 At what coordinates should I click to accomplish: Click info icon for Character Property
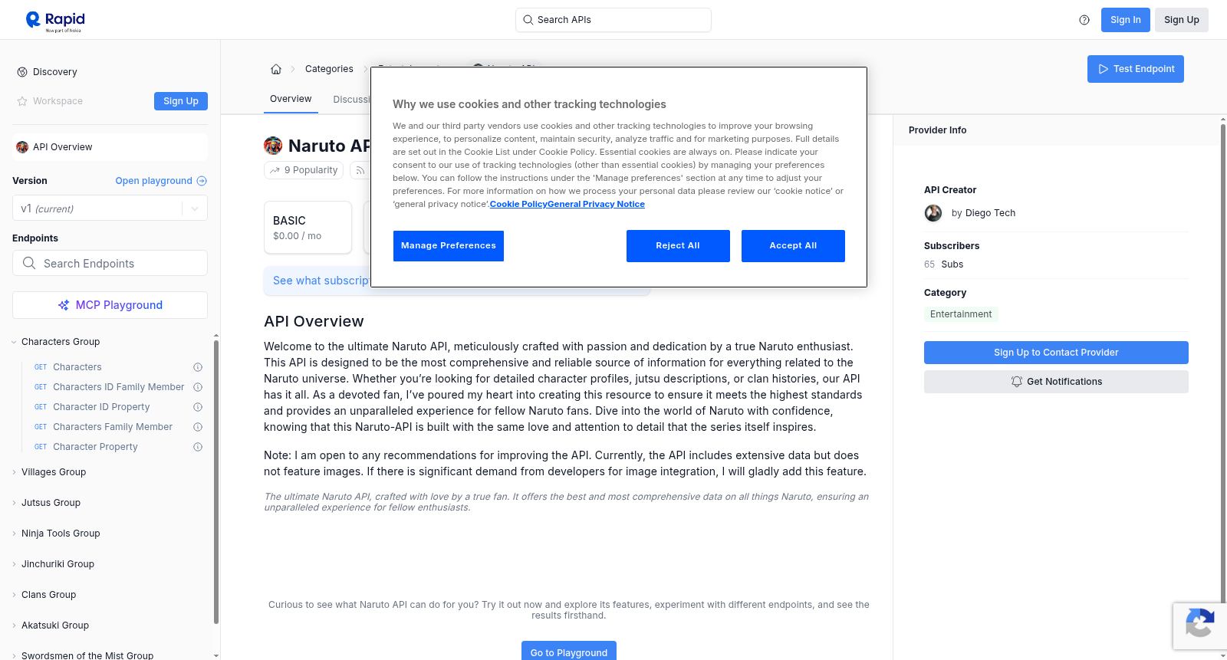tap(198, 447)
